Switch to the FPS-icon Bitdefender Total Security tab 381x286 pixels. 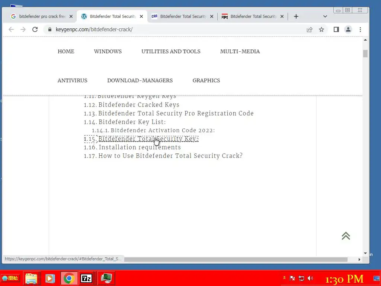coord(253,16)
